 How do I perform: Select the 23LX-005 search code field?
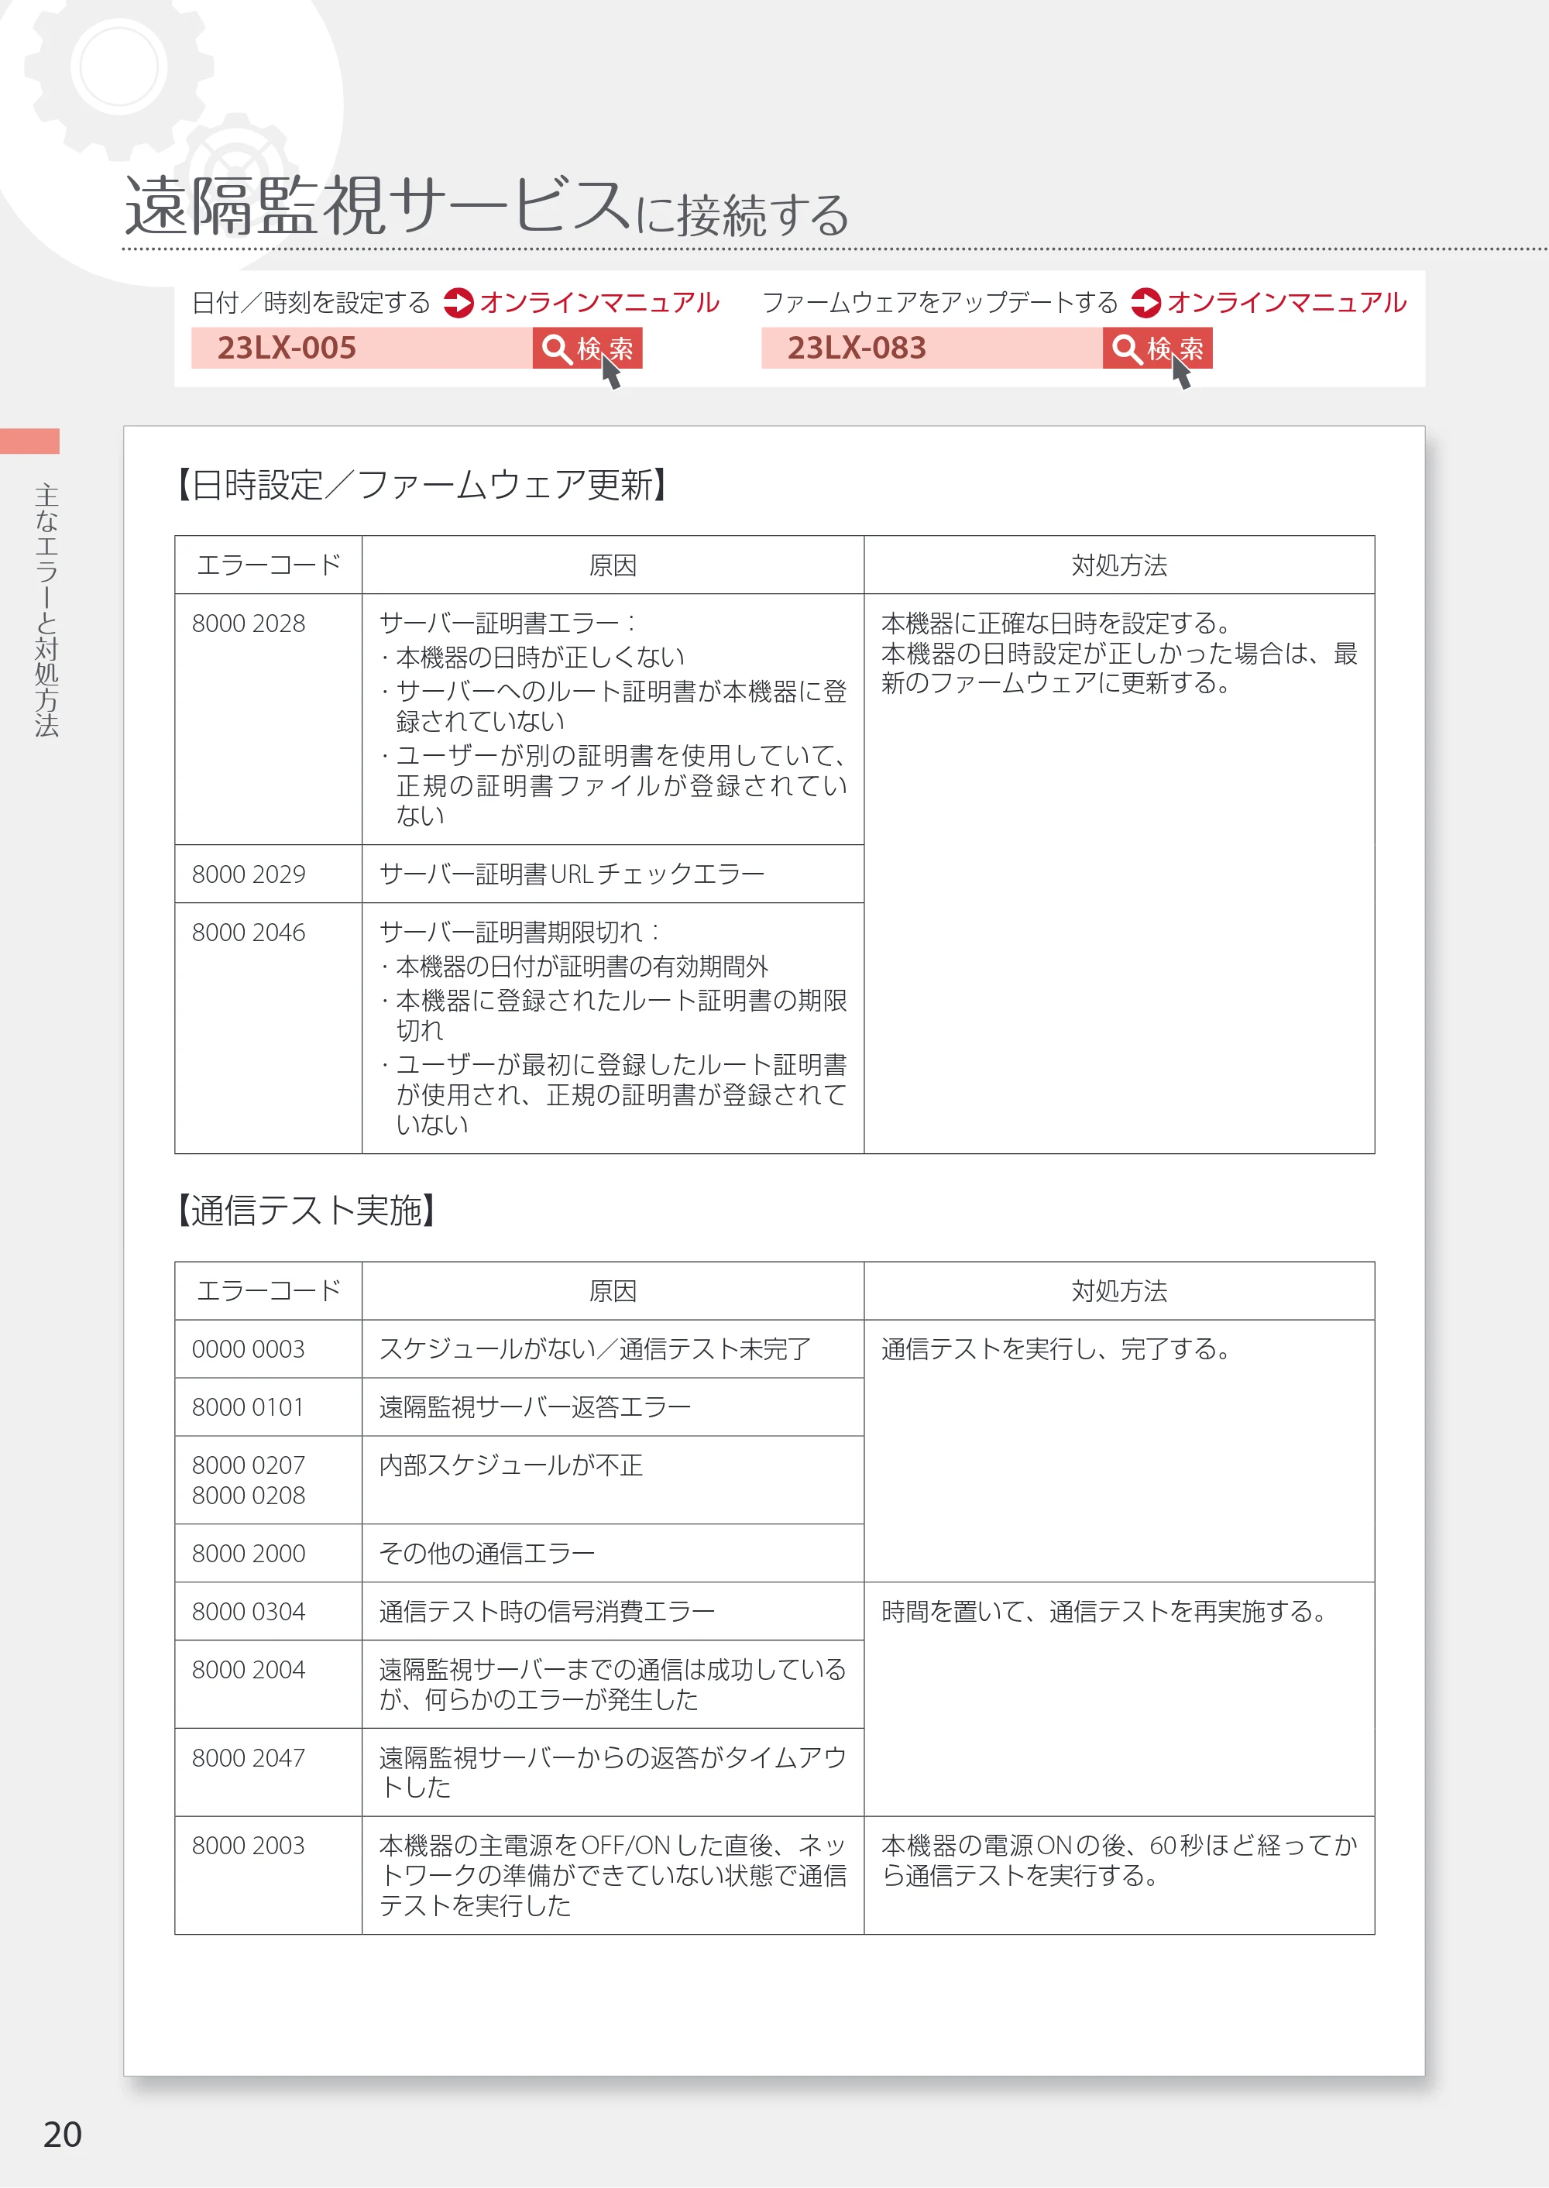362,348
